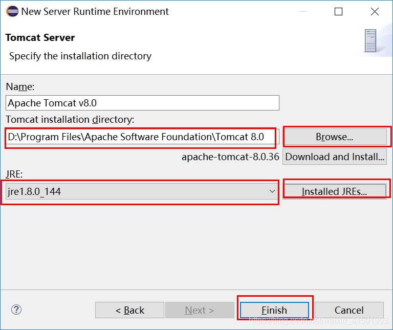The width and height of the screenshot is (393, 330).
Task: Click the grayed-out minimize button in title bar
Action: pyautogui.click(x=303, y=12)
